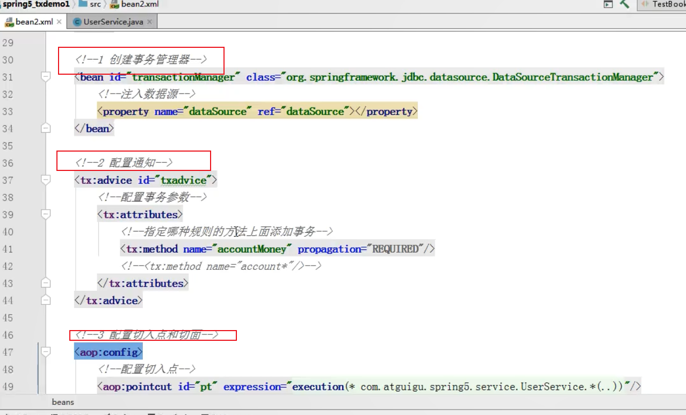Click the ref="dataSource" attribute on line 33
The image size is (686, 415).
pos(304,111)
